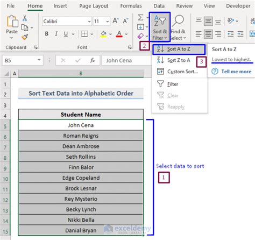Open the Sort & Filter button

[x=160, y=27]
